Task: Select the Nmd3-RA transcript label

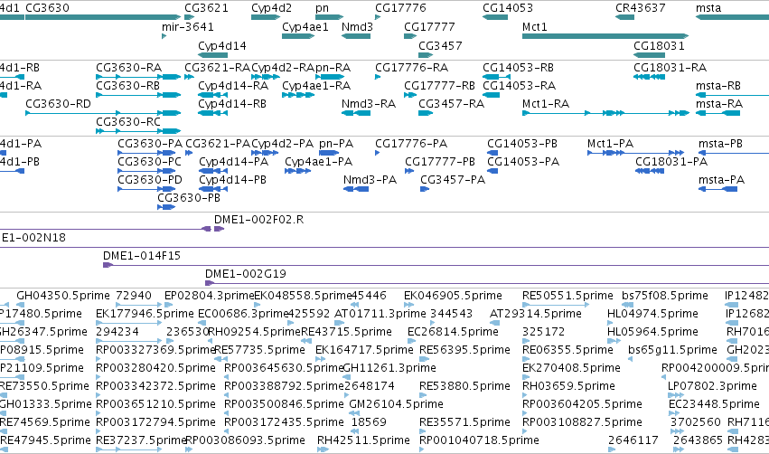Action: point(369,104)
